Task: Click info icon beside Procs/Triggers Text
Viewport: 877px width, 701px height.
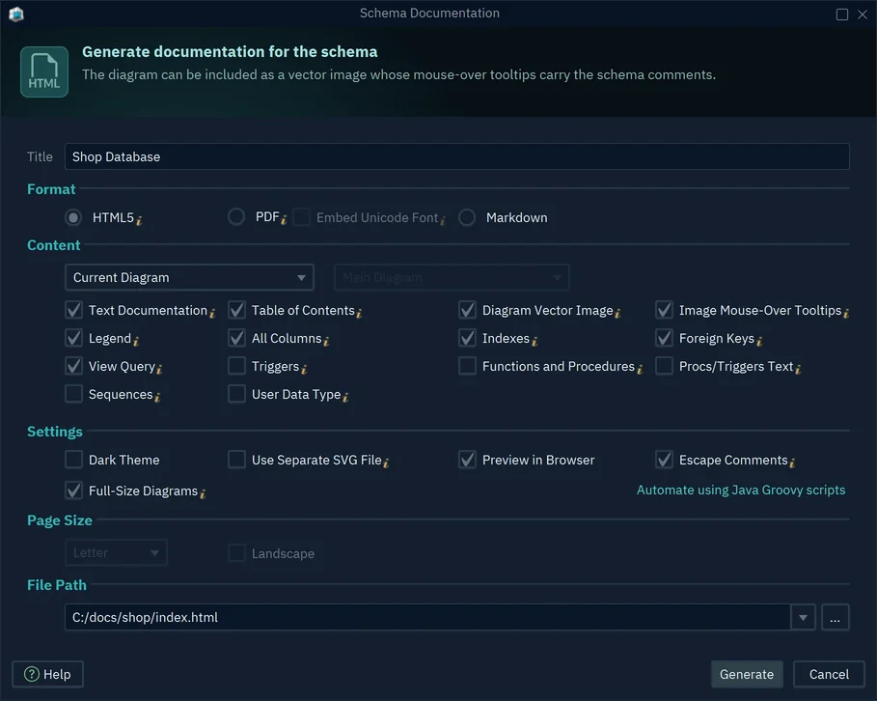Action: pyautogui.click(x=798, y=369)
